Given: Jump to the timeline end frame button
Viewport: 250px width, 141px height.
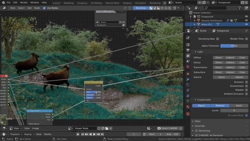Looking at the screenshot, I should [x=102, y=134].
